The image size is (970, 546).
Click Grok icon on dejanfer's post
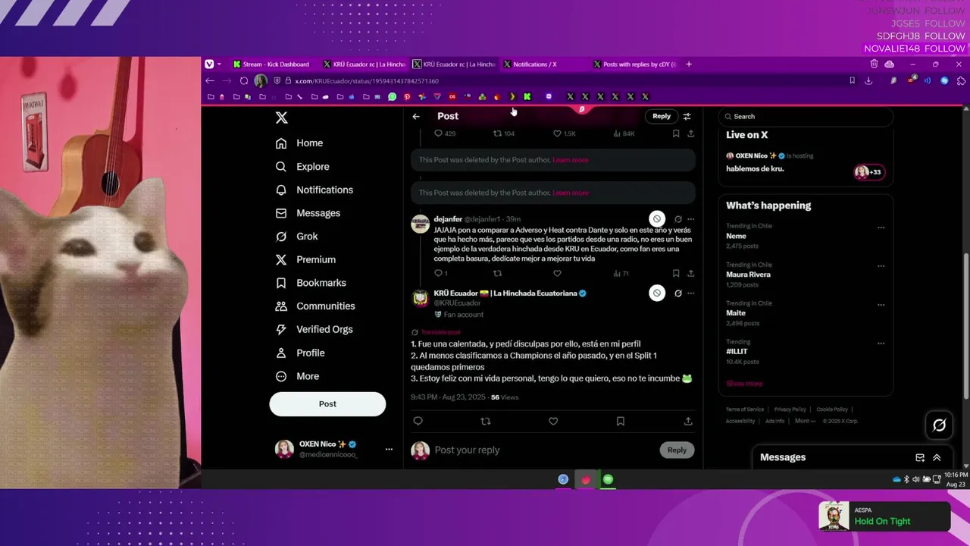click(x=678, y=219)
